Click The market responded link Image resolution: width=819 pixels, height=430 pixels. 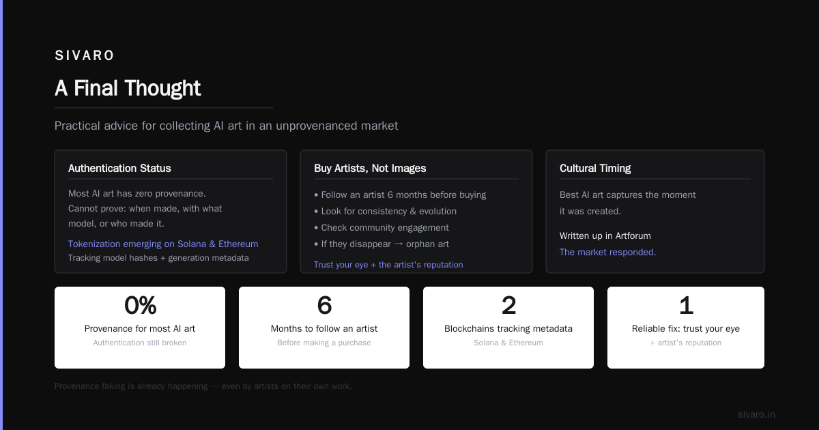click(x=607, y=252)
